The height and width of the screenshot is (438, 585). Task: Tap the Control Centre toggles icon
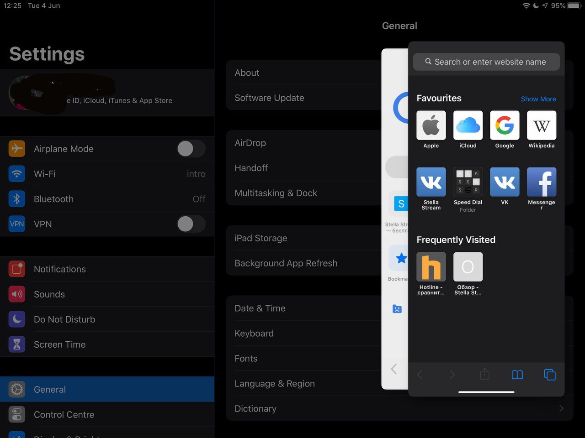coord(17,415)
